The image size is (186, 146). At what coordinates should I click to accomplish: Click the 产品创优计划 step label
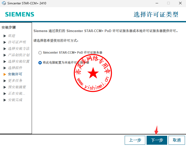19,55
